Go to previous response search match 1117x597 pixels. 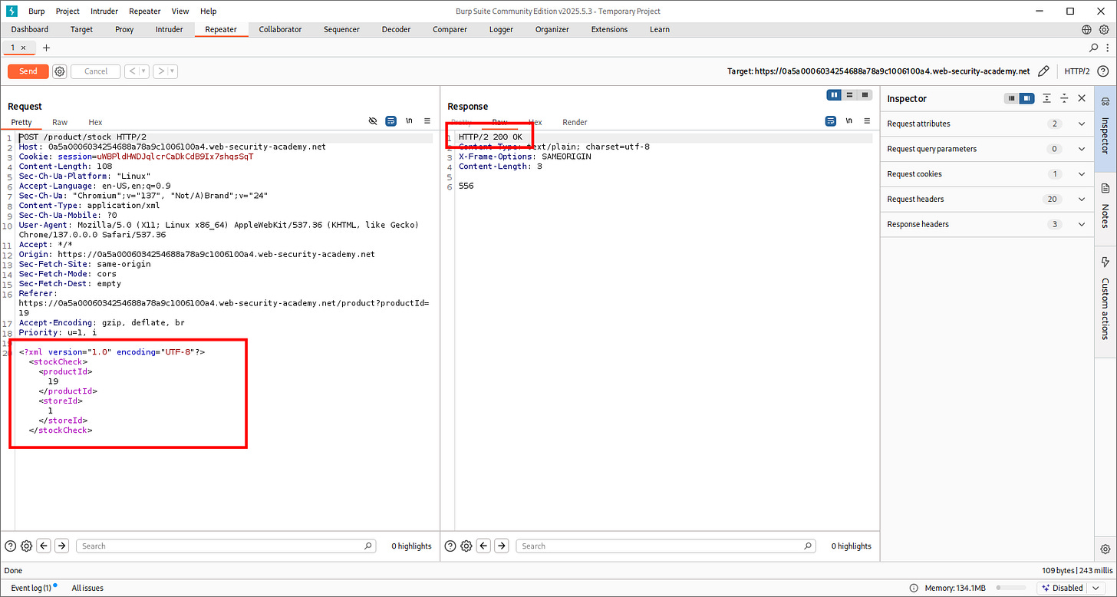click(x=483, y=546)
